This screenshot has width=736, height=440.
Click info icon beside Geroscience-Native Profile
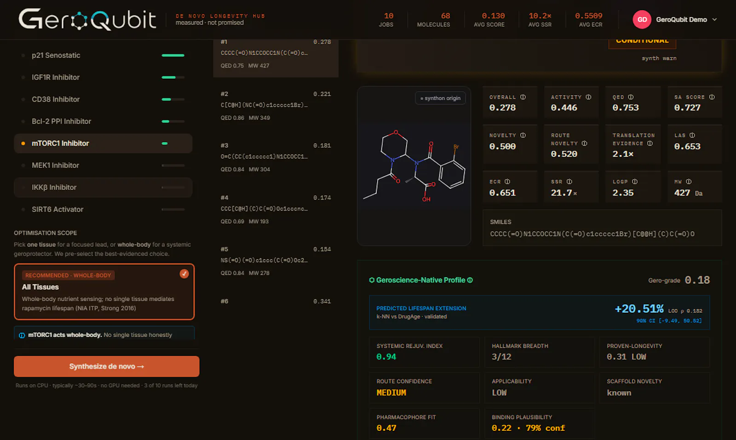[470, 280]
